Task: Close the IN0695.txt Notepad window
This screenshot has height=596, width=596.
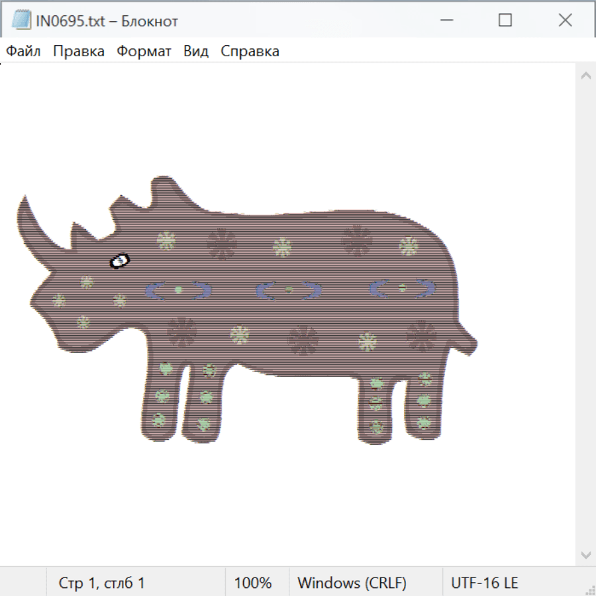Action: point(565,21)
